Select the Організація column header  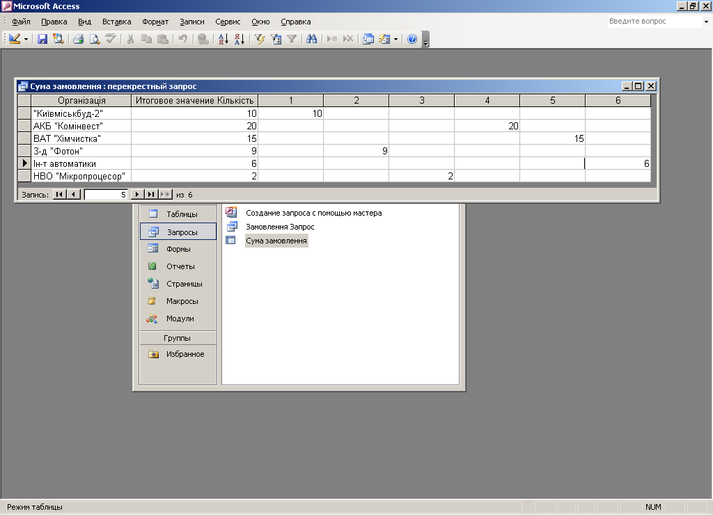pyautogui.click(x=81, y=100)
